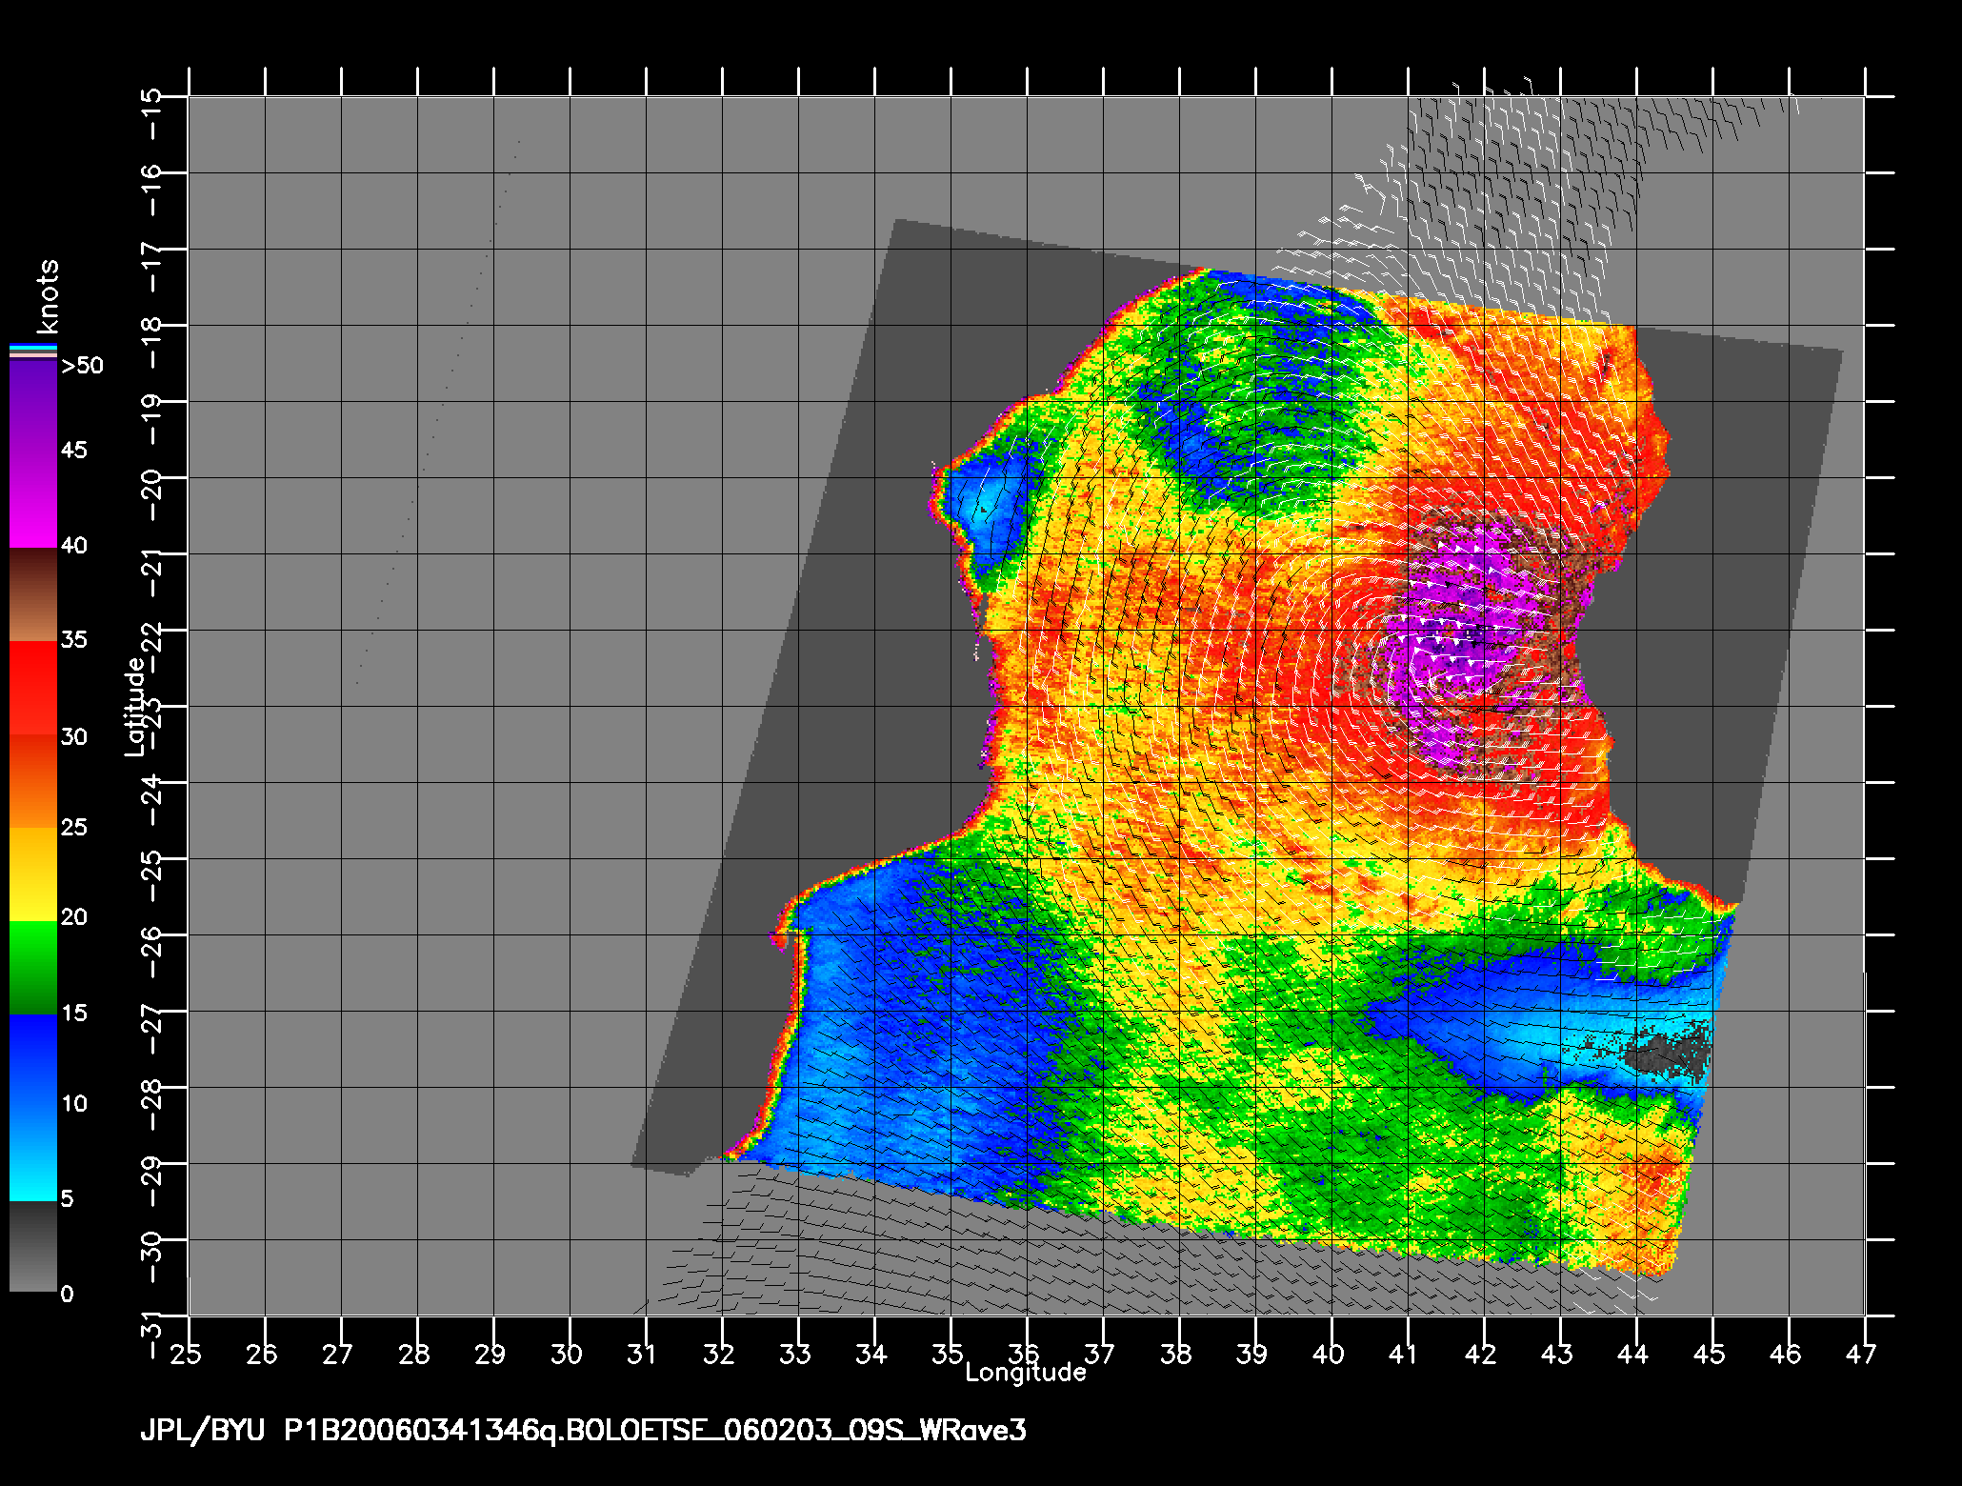Click the brown 35-40 knot colorbar segment
This screenshot has height=1486, width=1962.
33,594
